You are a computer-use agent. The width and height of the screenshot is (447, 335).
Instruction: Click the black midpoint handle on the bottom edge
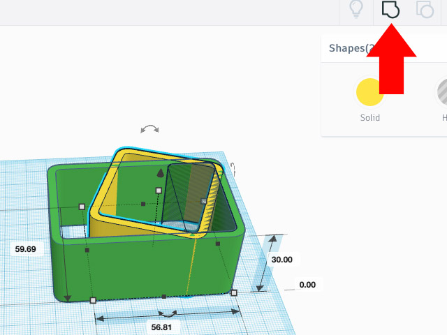[163, 297]
